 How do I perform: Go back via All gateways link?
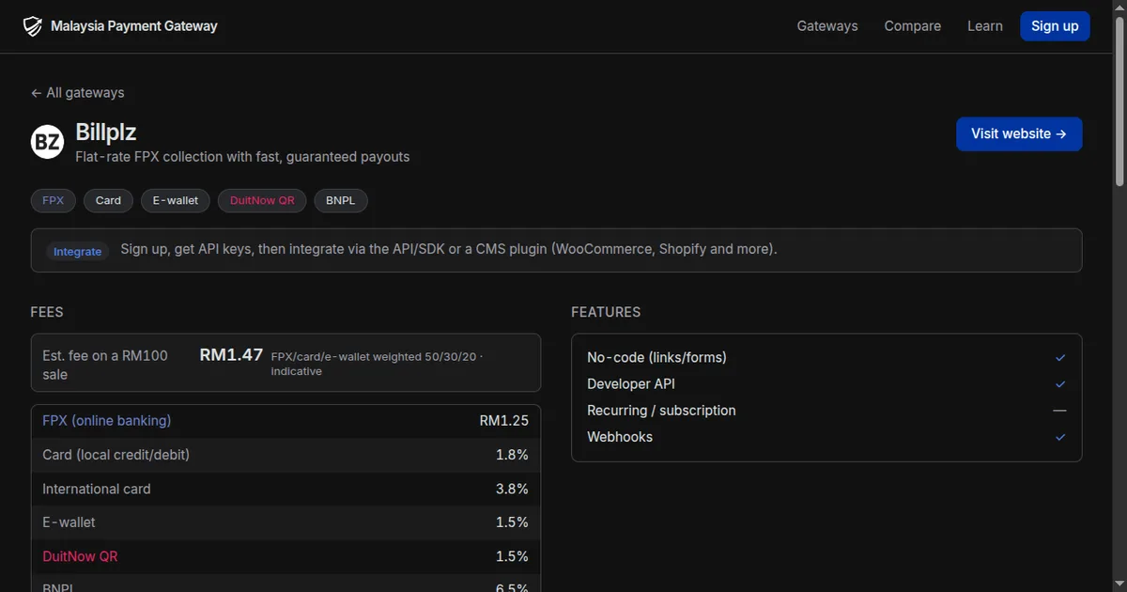coord(78,93)
